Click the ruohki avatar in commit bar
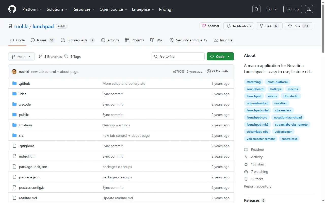This screenshot has width=325, height=203. pyautogui.click(x=14, y=72)
